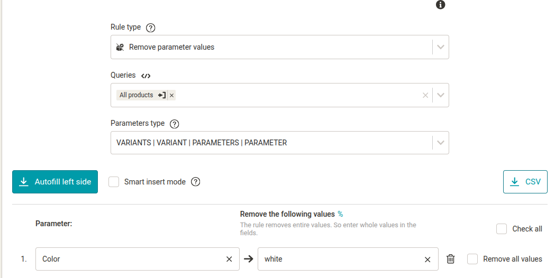This screenshot has height=278, width=555.
Task: Click the percent sign wildcard icon
Action: [340, 214]
